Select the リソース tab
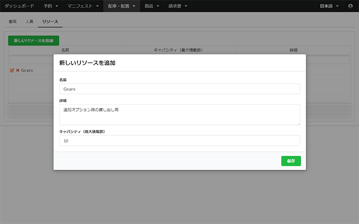Screen dimensions: 359x224 point(50,21)
